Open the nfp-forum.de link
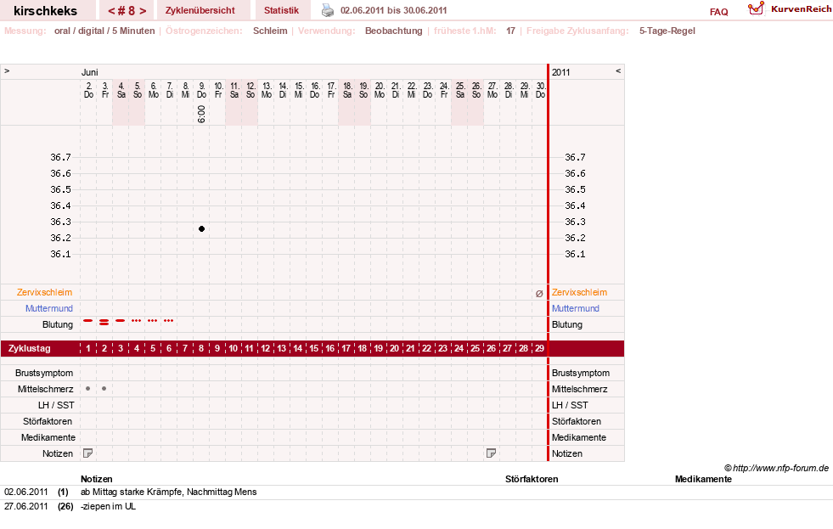Image resolution: width=833 pixels, height=529 pixels. coord(780,468)
